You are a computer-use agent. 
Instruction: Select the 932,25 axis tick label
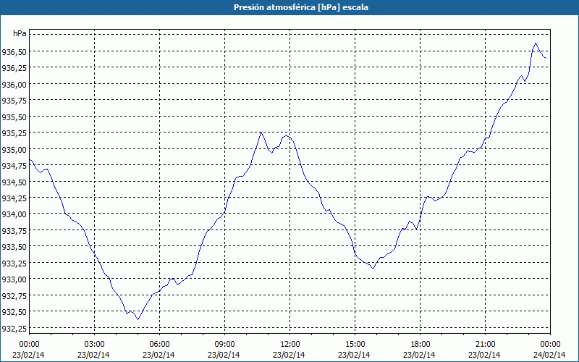coord(14,329)
